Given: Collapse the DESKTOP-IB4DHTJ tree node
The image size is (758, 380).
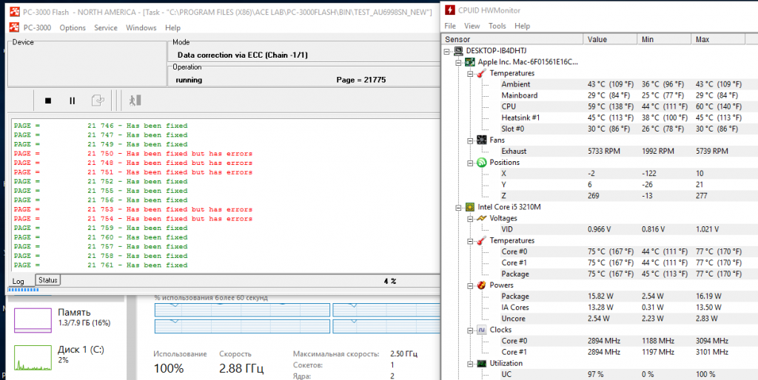Looking at the screenshot, I should point(447,51).
